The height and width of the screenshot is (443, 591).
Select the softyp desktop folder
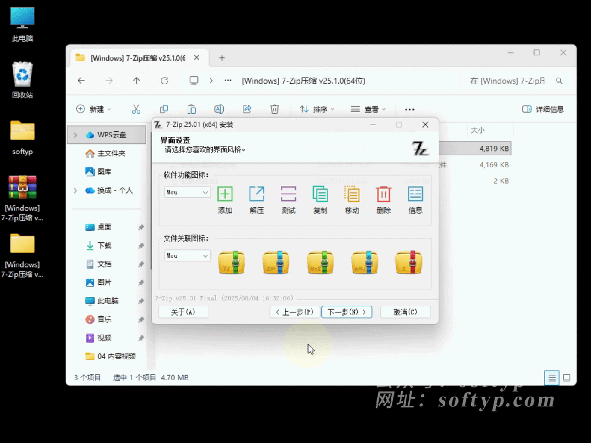pos(22,137)
